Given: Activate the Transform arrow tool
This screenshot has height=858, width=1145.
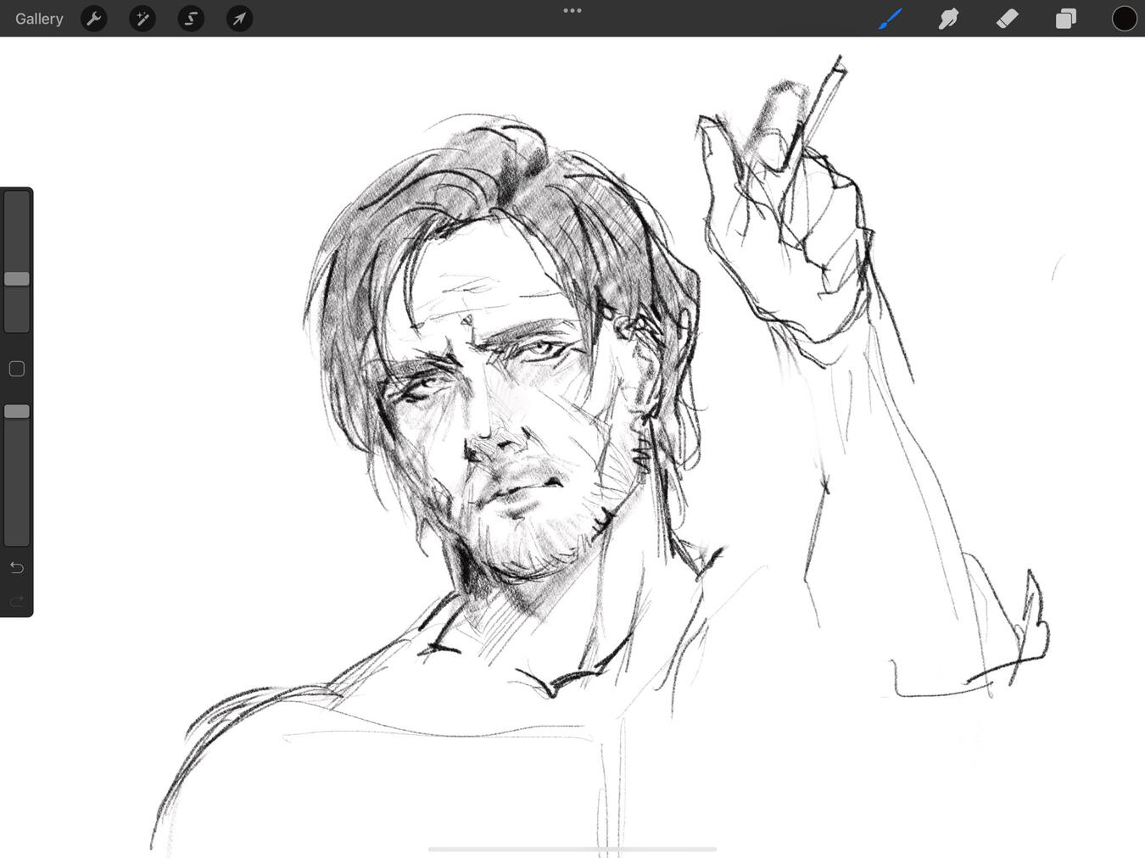Looking at the screenshot, I should [239, 19].
